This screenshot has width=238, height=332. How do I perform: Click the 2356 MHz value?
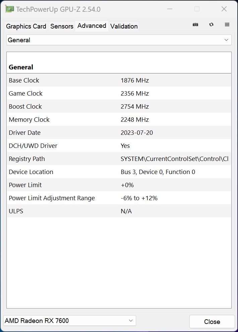pyautogui.click(x=135, y=93)
